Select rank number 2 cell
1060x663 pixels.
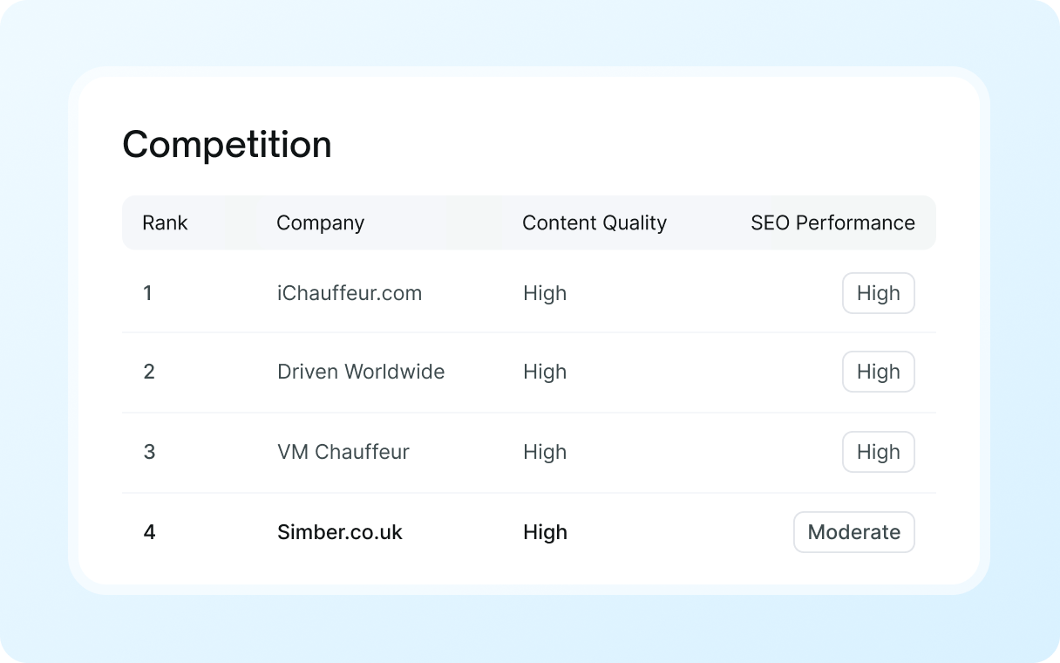pyautogui.click(x=149, y=372)
